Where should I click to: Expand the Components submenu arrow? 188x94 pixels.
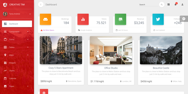[x=28, y=32]
